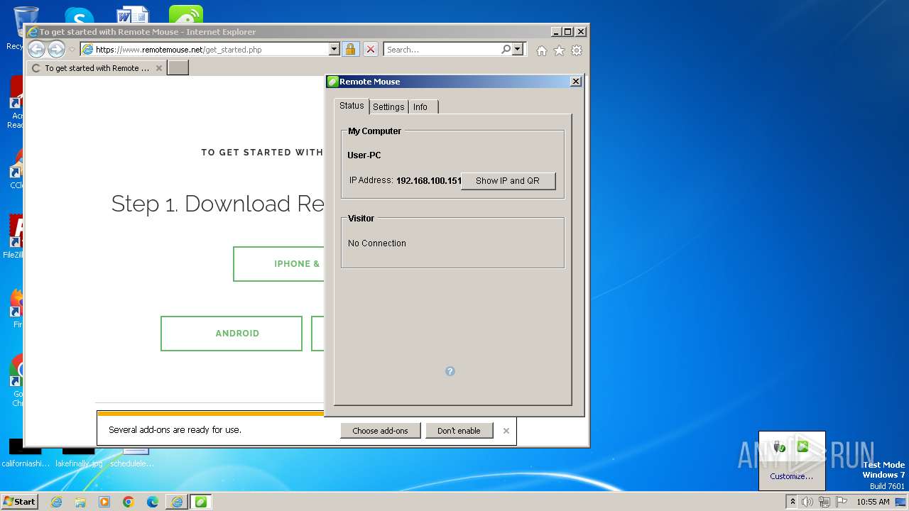
Task: Select the 'To get started with Remote' browser tab
Action: [97, 68]
